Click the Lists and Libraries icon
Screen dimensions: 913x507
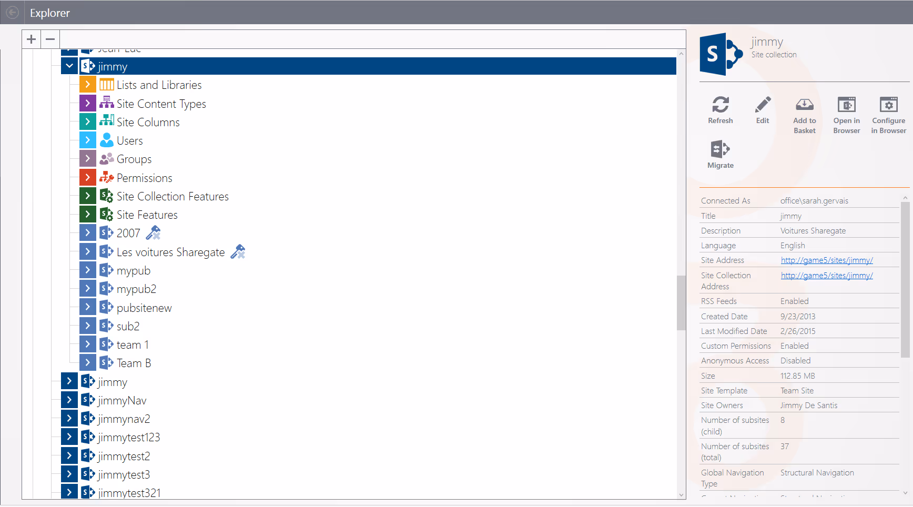[107, 85]
